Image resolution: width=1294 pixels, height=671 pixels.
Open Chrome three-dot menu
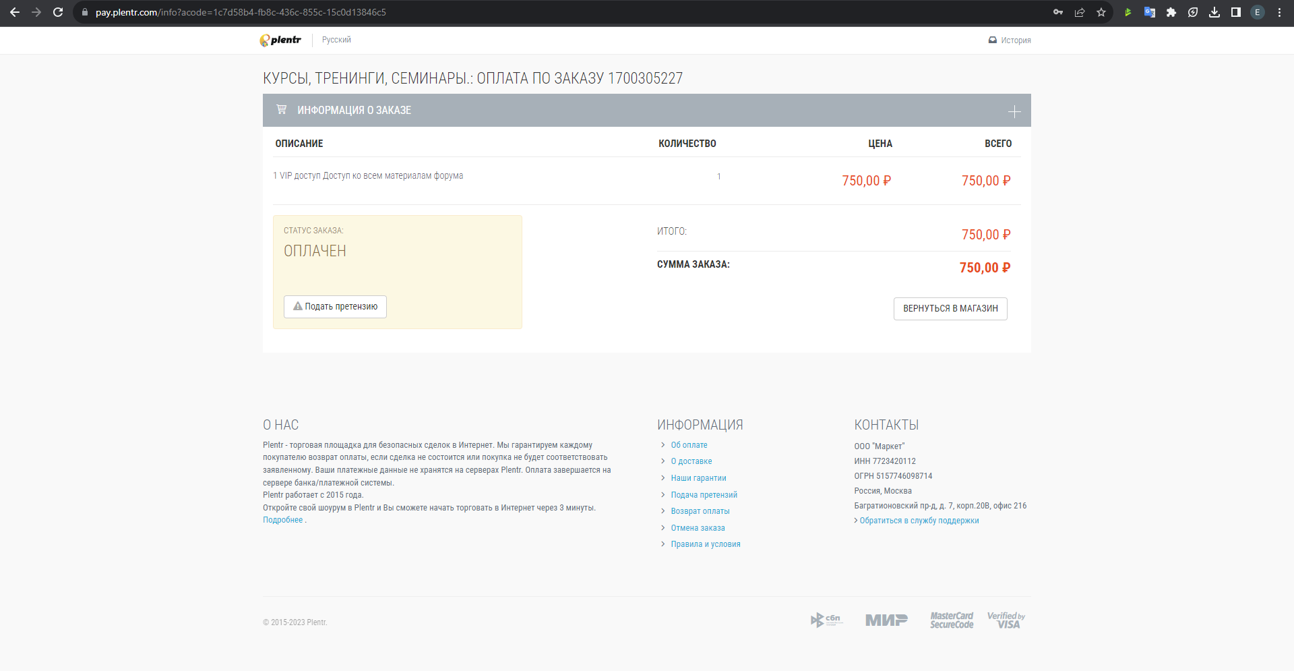pyautogui.click(x=1279, y=12)
